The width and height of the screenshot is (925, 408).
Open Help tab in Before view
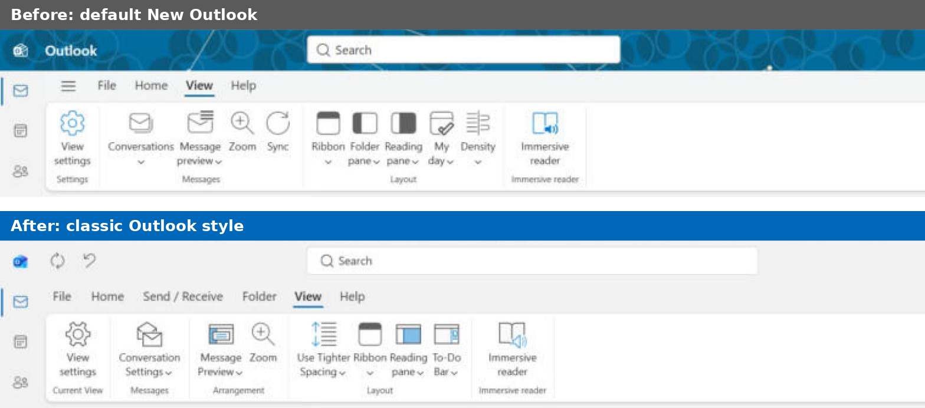point(243,85)
